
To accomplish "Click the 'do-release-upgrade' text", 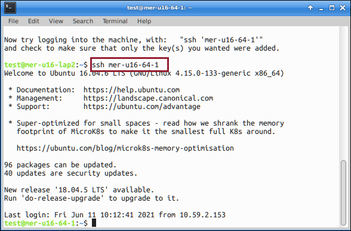I will [x=63, y=198].
